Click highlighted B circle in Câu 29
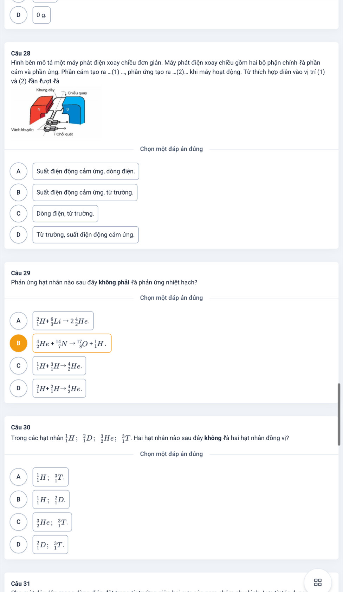The height and width of the screenshot is (592, 343). pos(19,343)
